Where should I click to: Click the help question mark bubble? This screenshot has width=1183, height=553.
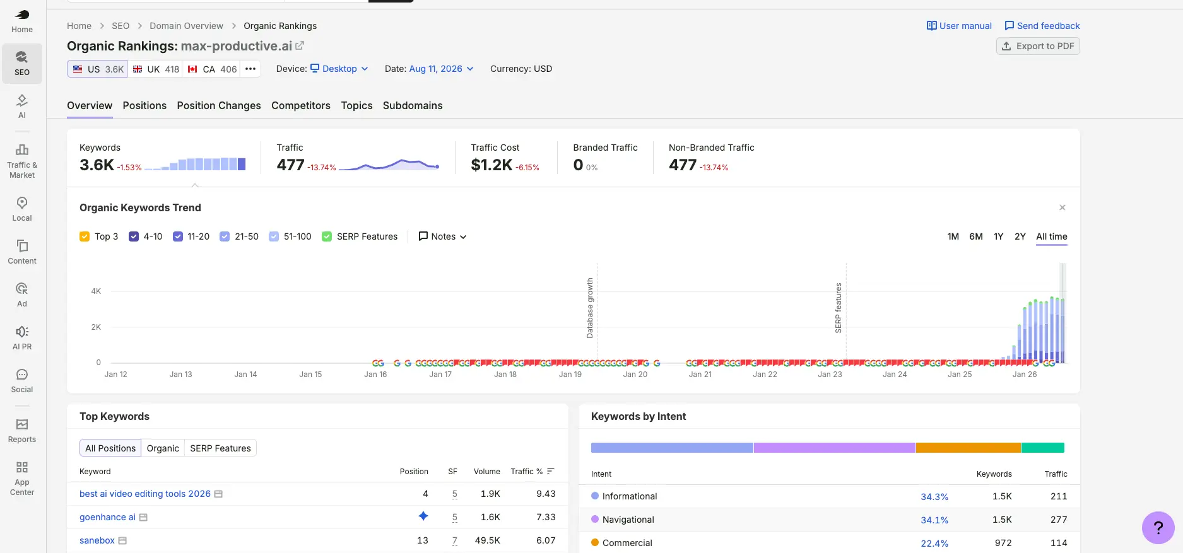click(1158, 528)
